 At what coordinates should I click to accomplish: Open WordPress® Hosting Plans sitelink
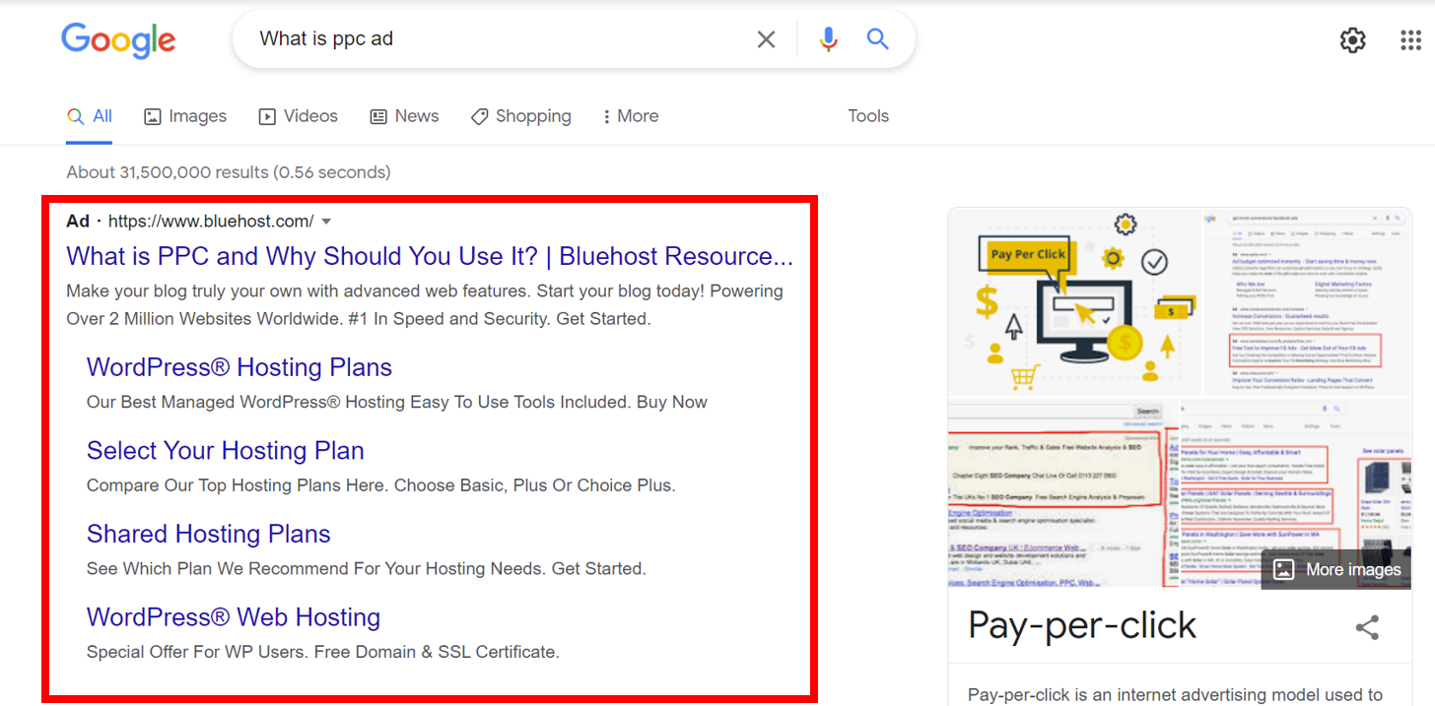tap(239, 367)
